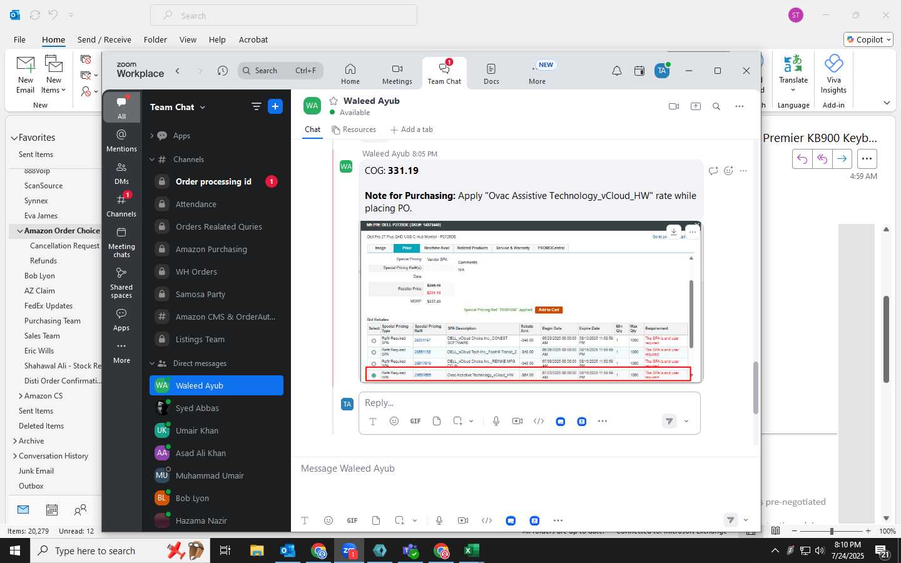This screenshot has height=563, width=901.
Task: Go back with the Zoom back arrow
Action: pyautogui.click(x=178, y=71)
